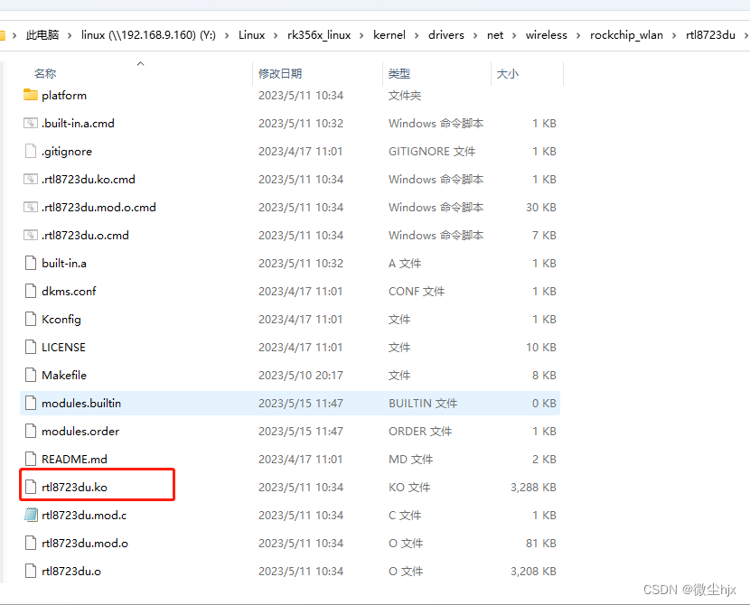This screenshot has height=605, width=750.
Task: Select the LICENSE file icon
Action: pyautogui.click(x=30, y=347)
